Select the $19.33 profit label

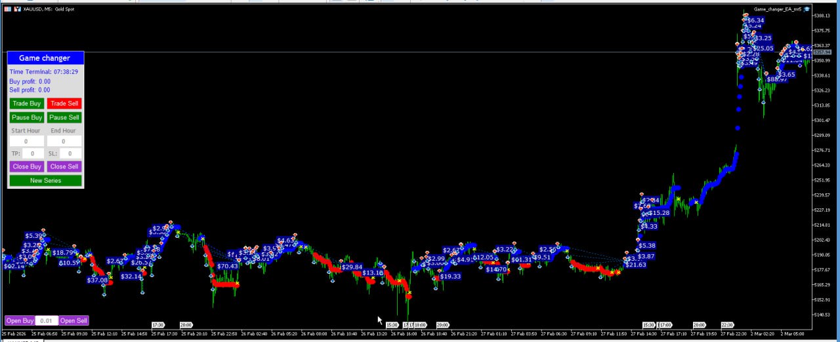point(450,276)
